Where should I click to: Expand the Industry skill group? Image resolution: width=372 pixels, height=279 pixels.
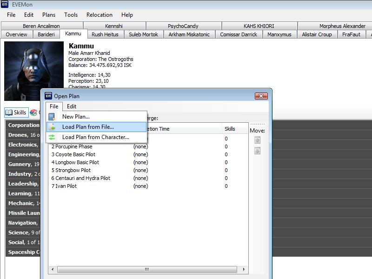(x=23, y=174)
